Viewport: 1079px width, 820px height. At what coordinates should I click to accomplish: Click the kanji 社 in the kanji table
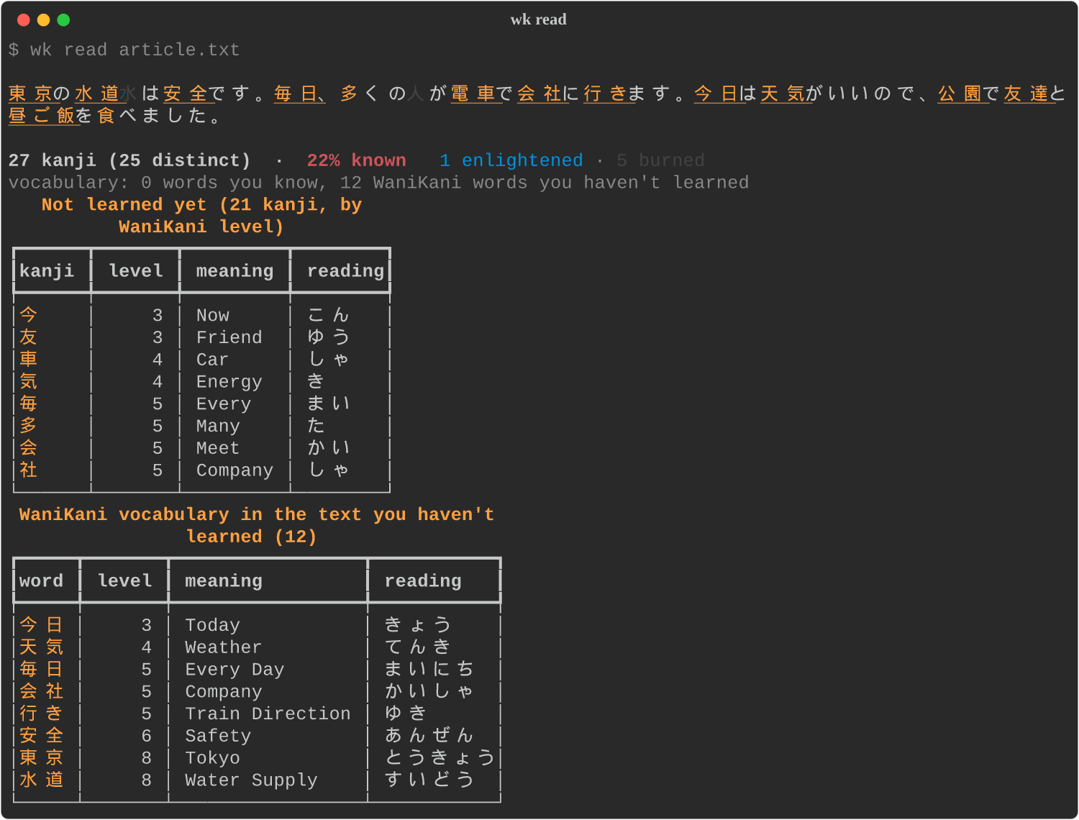(28, 470)
